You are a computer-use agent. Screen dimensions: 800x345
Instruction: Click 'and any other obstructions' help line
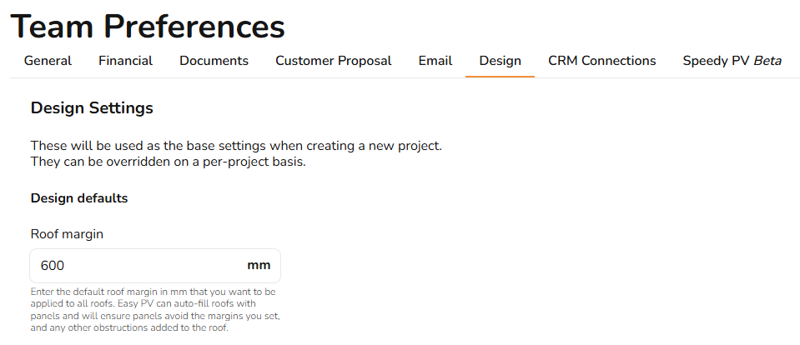(x=129, y=327)
